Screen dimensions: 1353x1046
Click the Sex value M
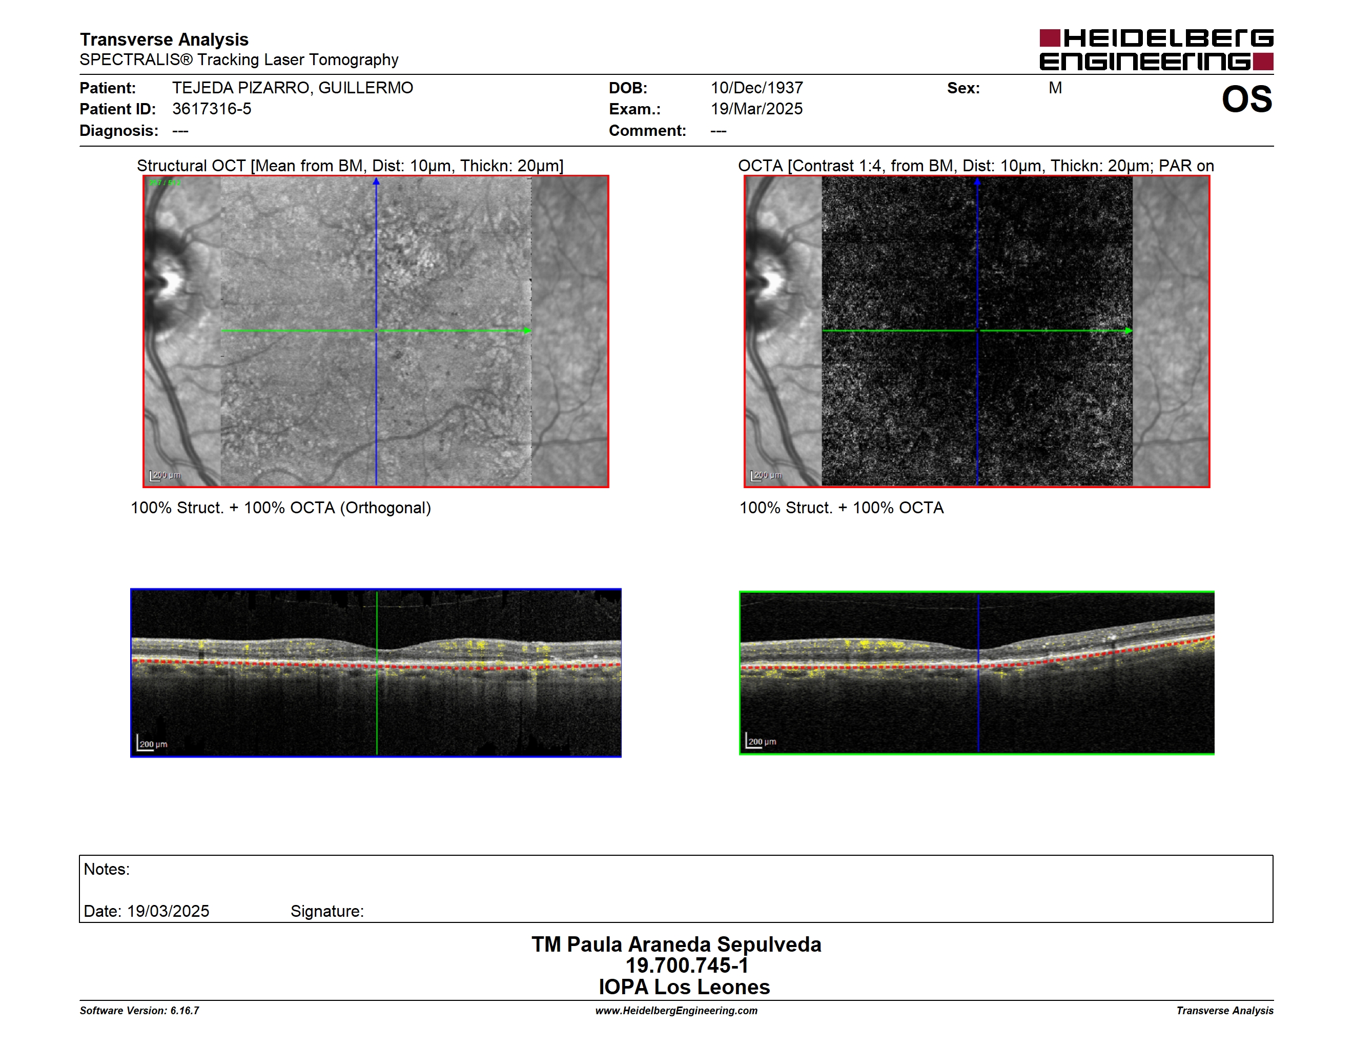(1055, 88)
